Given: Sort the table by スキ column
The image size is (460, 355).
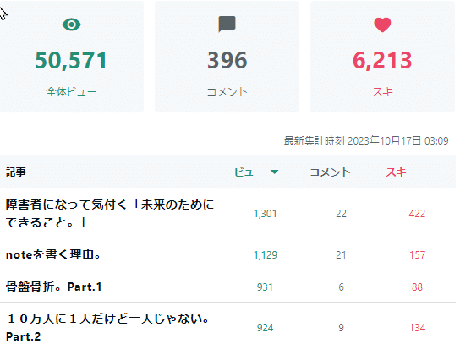Looking at the screenshot, I should tap(396, 172).
